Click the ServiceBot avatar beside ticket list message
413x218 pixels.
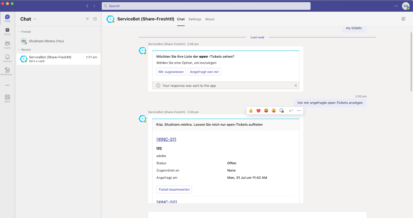click(142, 119)
